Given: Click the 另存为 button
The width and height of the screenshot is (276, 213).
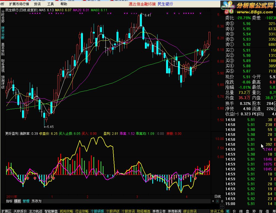Looking at the screenshot, I should tap(36, 201).
